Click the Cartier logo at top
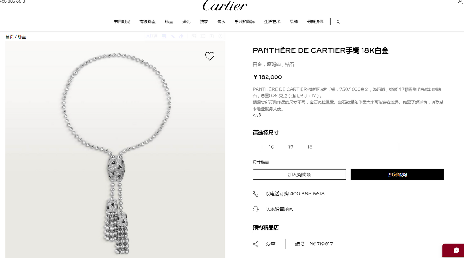 click(x=225, y=5)
